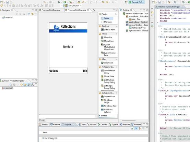
Task: Collapse the Misc palette group
Action: (x=116, y=59)
